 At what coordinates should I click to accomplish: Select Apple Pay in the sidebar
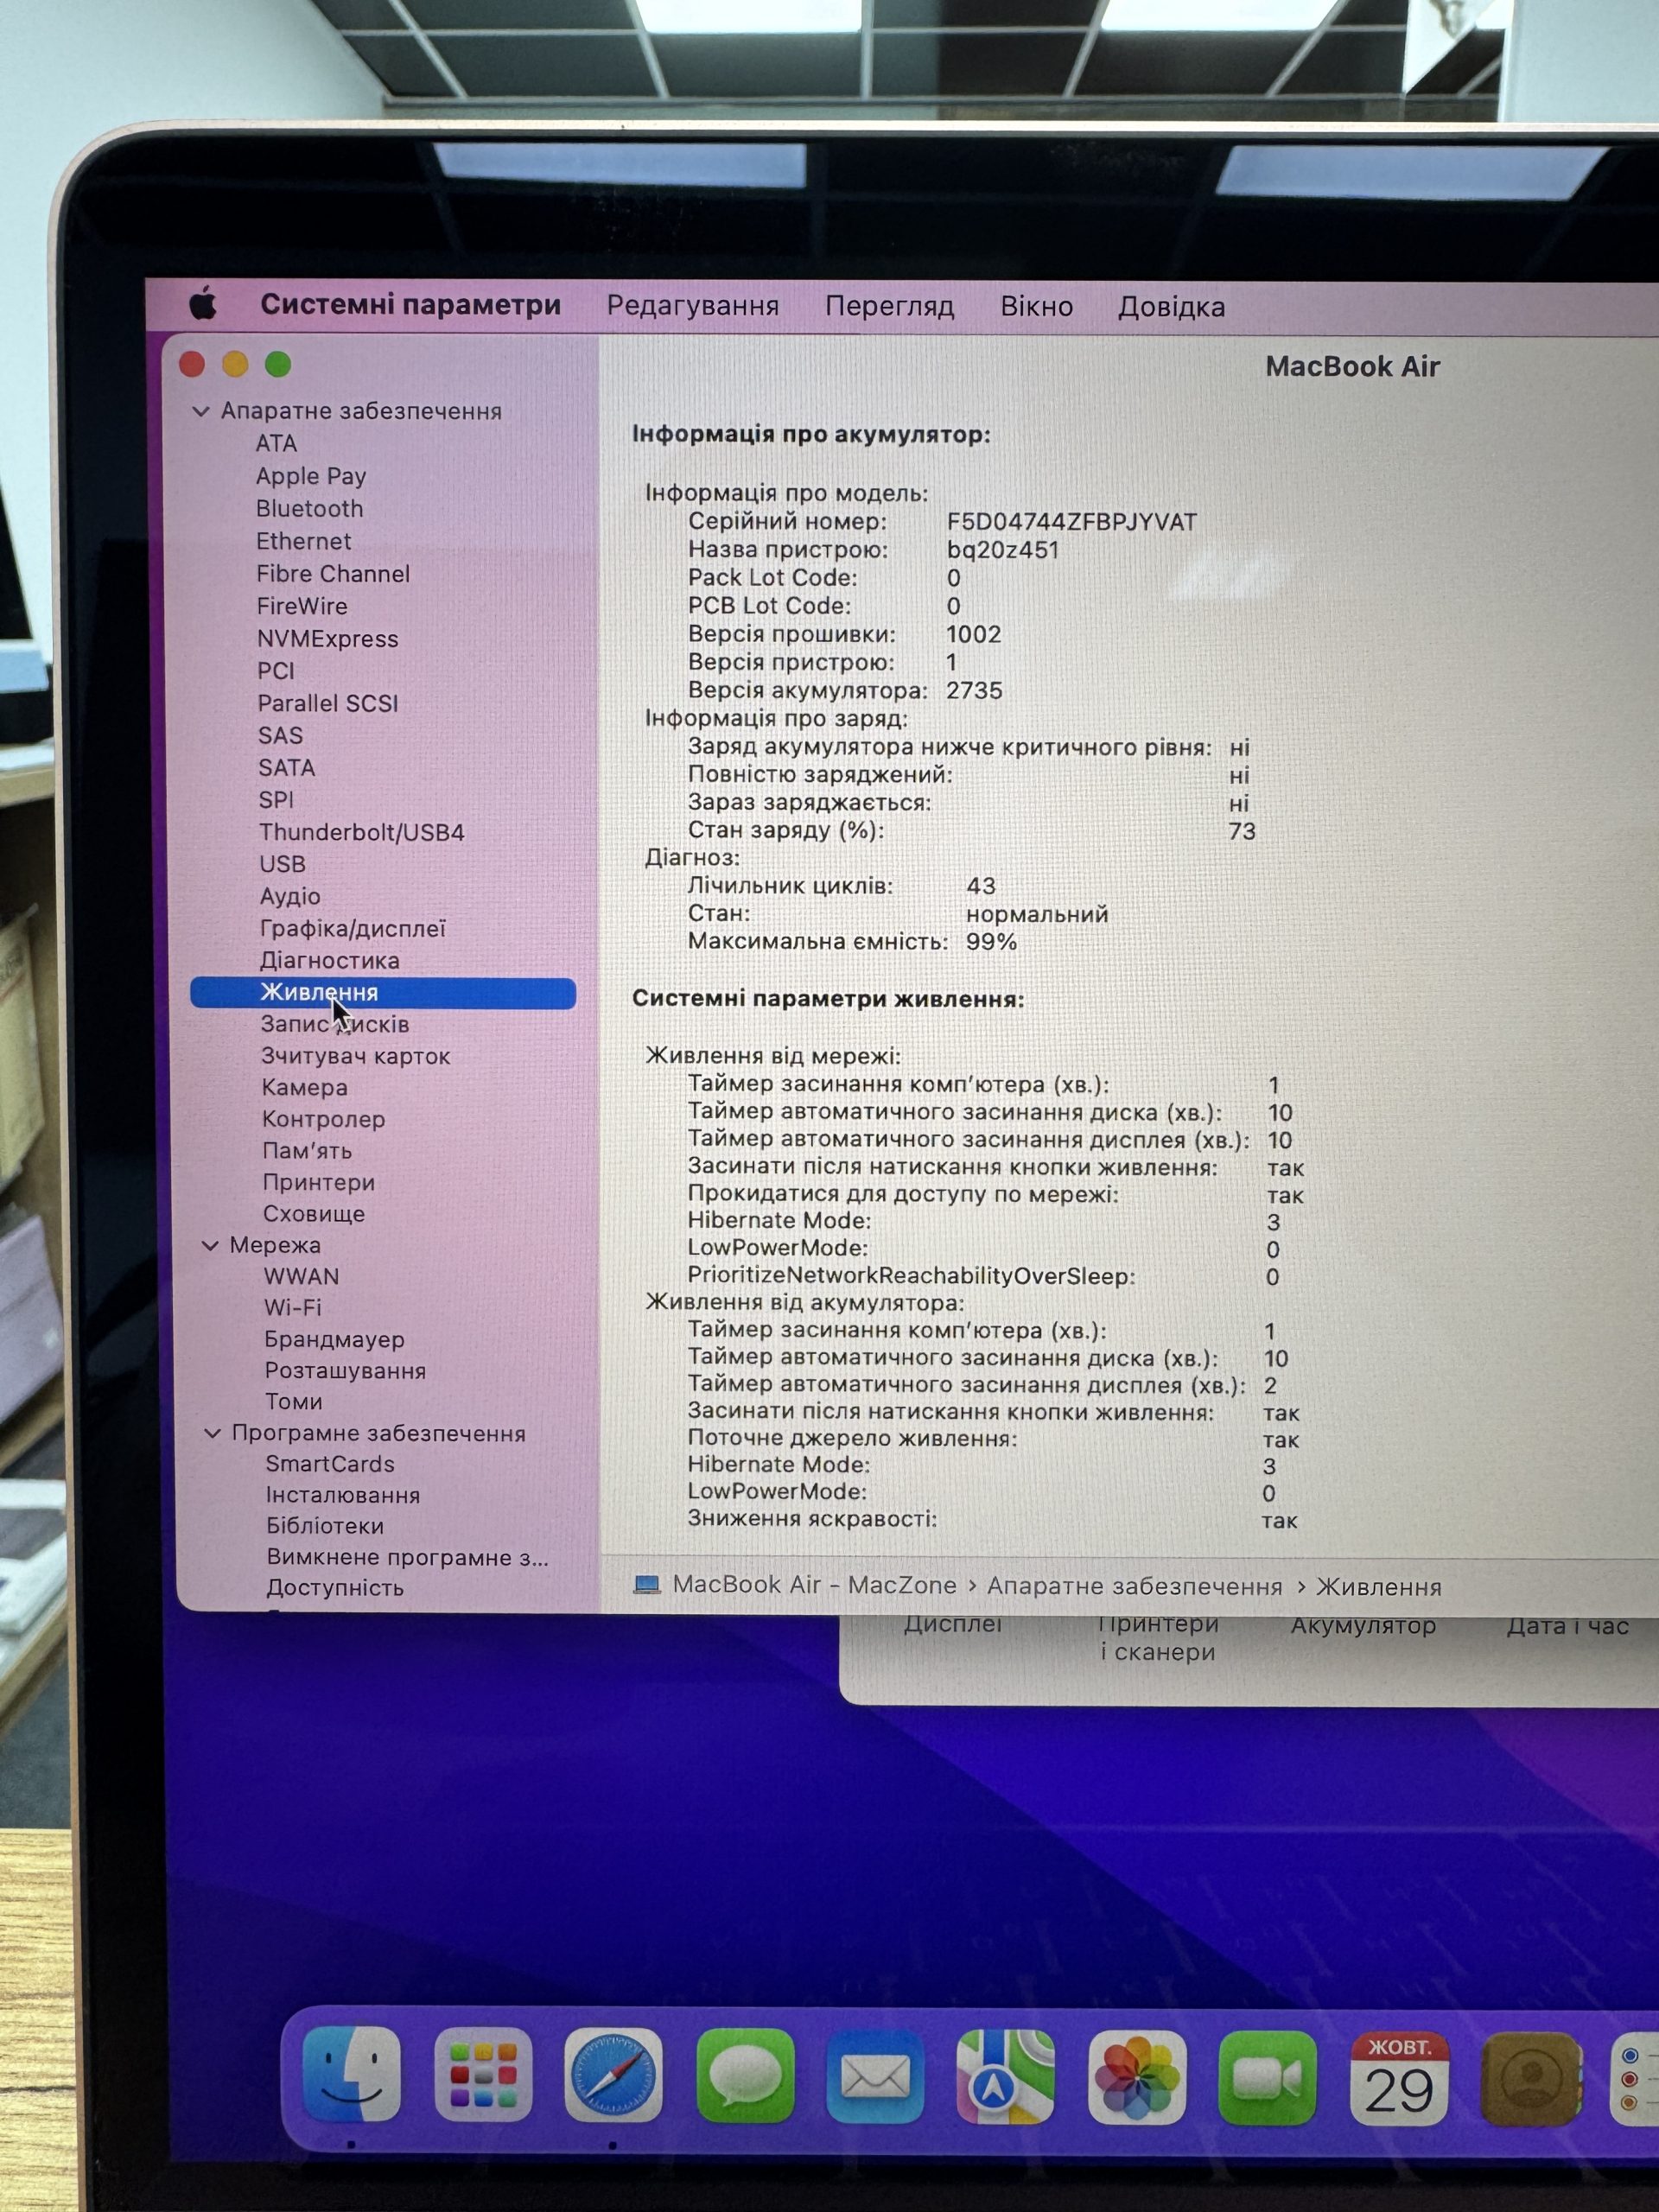(x=311, y=476)
